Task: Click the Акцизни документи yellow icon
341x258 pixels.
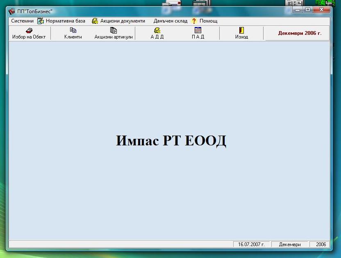Action: 95,21
